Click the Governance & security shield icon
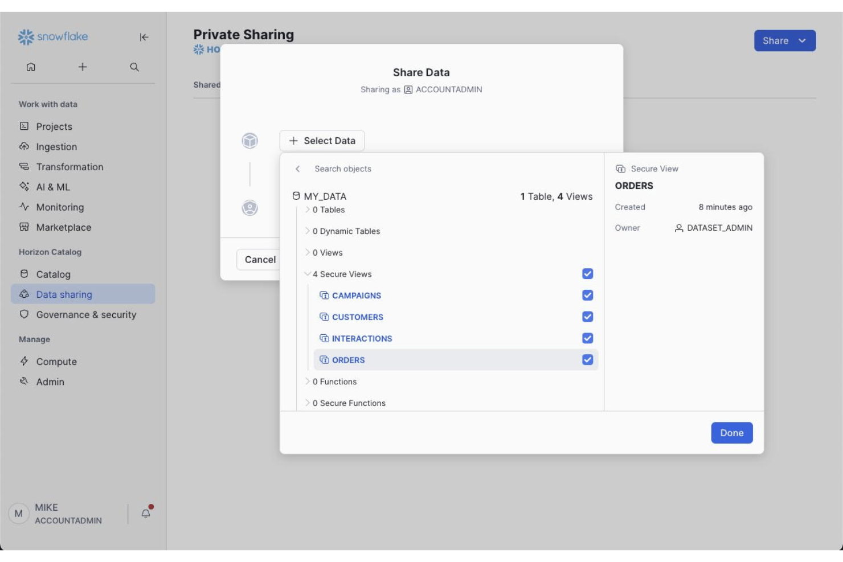The width and height of the screenshot is (843, 562). pyautogui.click(x=24, y=314)
